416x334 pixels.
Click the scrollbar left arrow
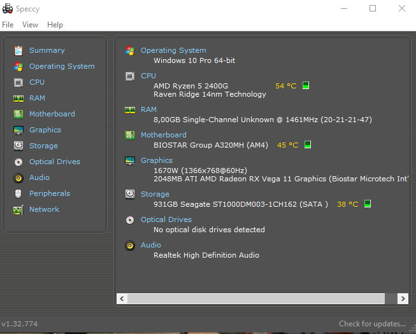[122, 299]
